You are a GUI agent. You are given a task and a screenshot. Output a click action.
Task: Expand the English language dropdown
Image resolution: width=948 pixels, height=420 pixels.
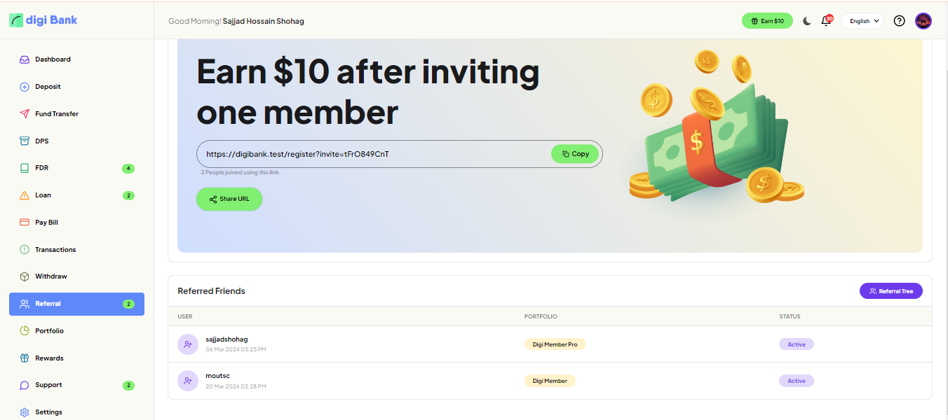click(862, 21)
